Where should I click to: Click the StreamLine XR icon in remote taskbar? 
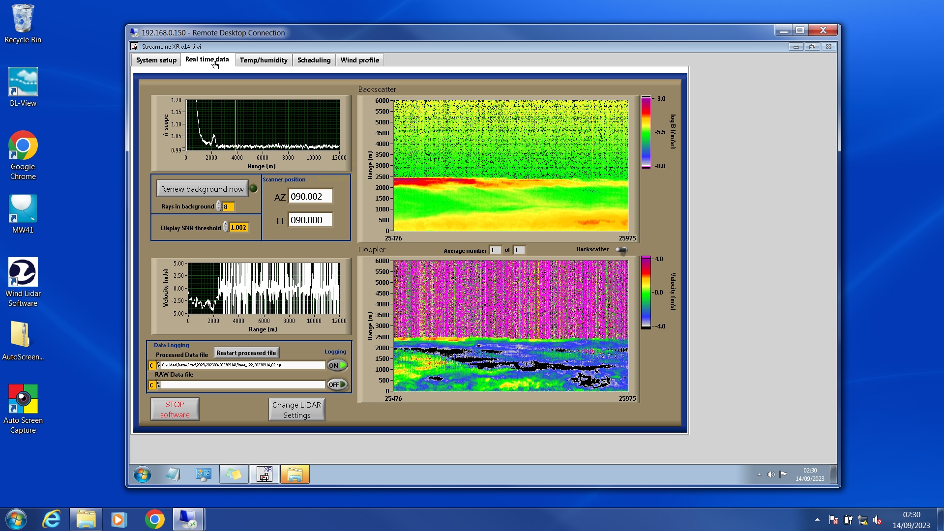(x=265, y=474)
